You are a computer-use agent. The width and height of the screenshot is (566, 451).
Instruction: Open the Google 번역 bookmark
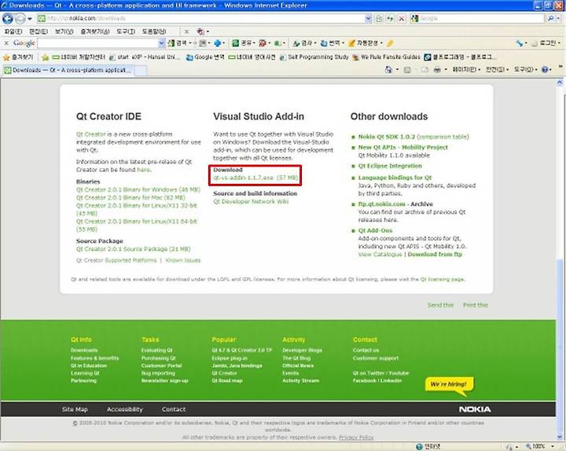coord(205,57)
